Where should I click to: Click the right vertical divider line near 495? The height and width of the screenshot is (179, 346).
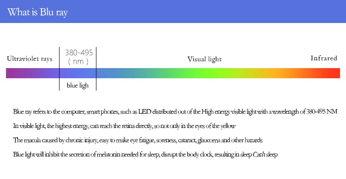click(x=96, y=69)
